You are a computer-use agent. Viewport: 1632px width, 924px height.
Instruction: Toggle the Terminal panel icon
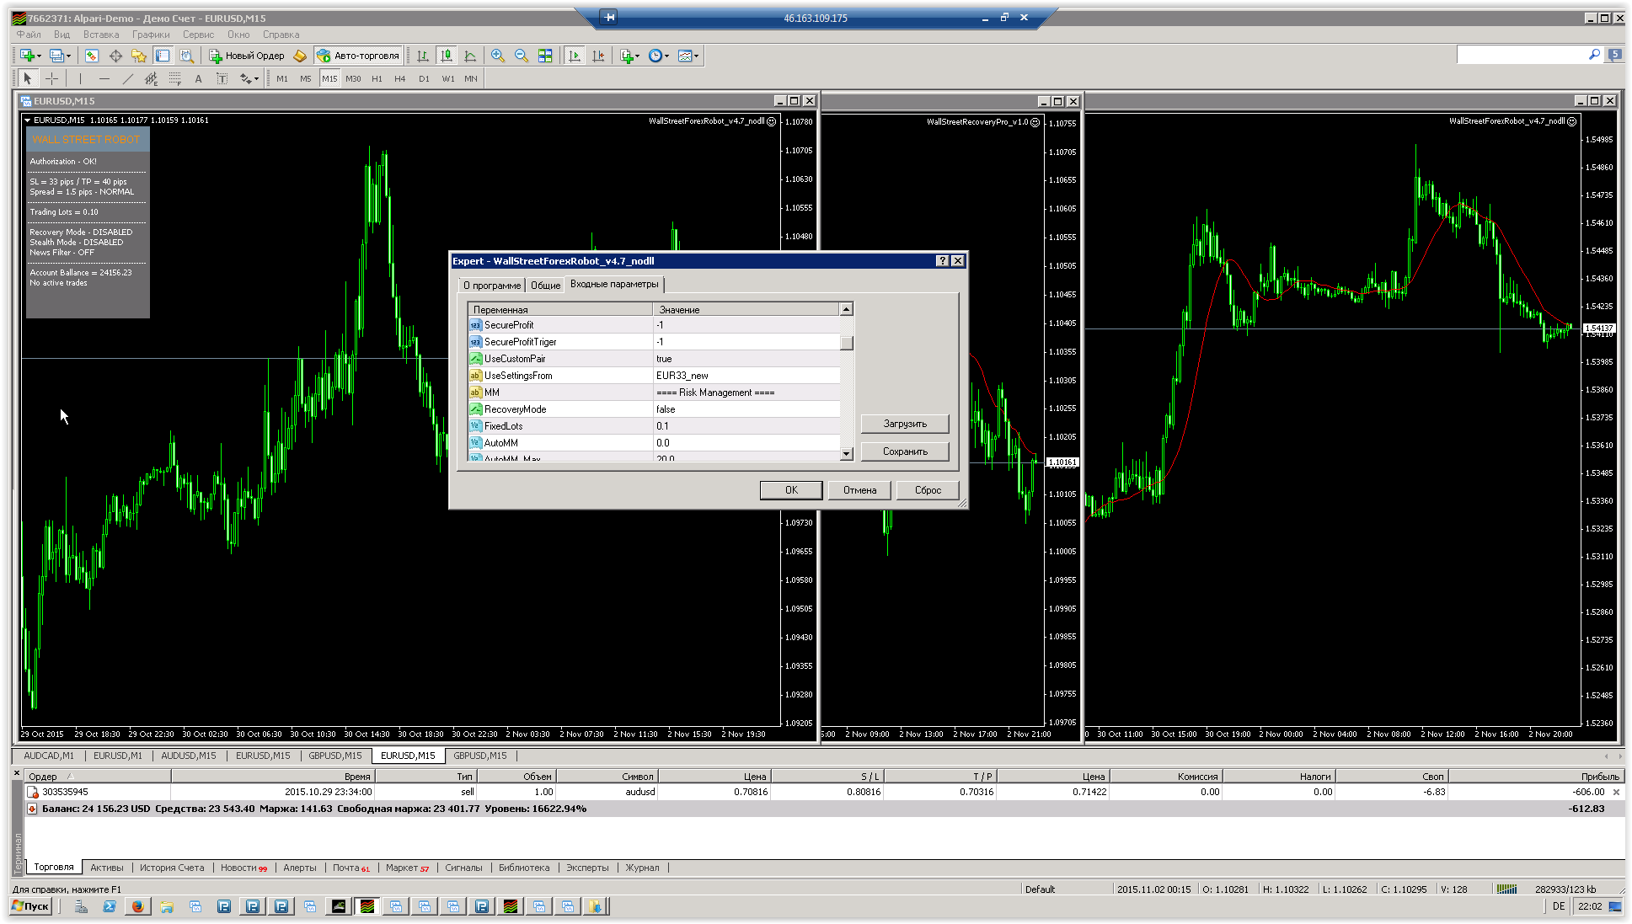tap(163, 56)
